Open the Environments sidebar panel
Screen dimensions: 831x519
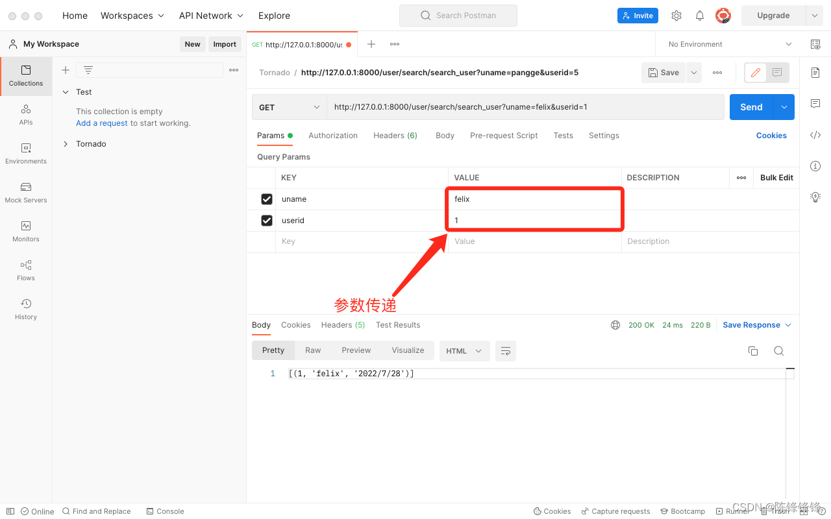pyautogui.click(x=26, y=154)
